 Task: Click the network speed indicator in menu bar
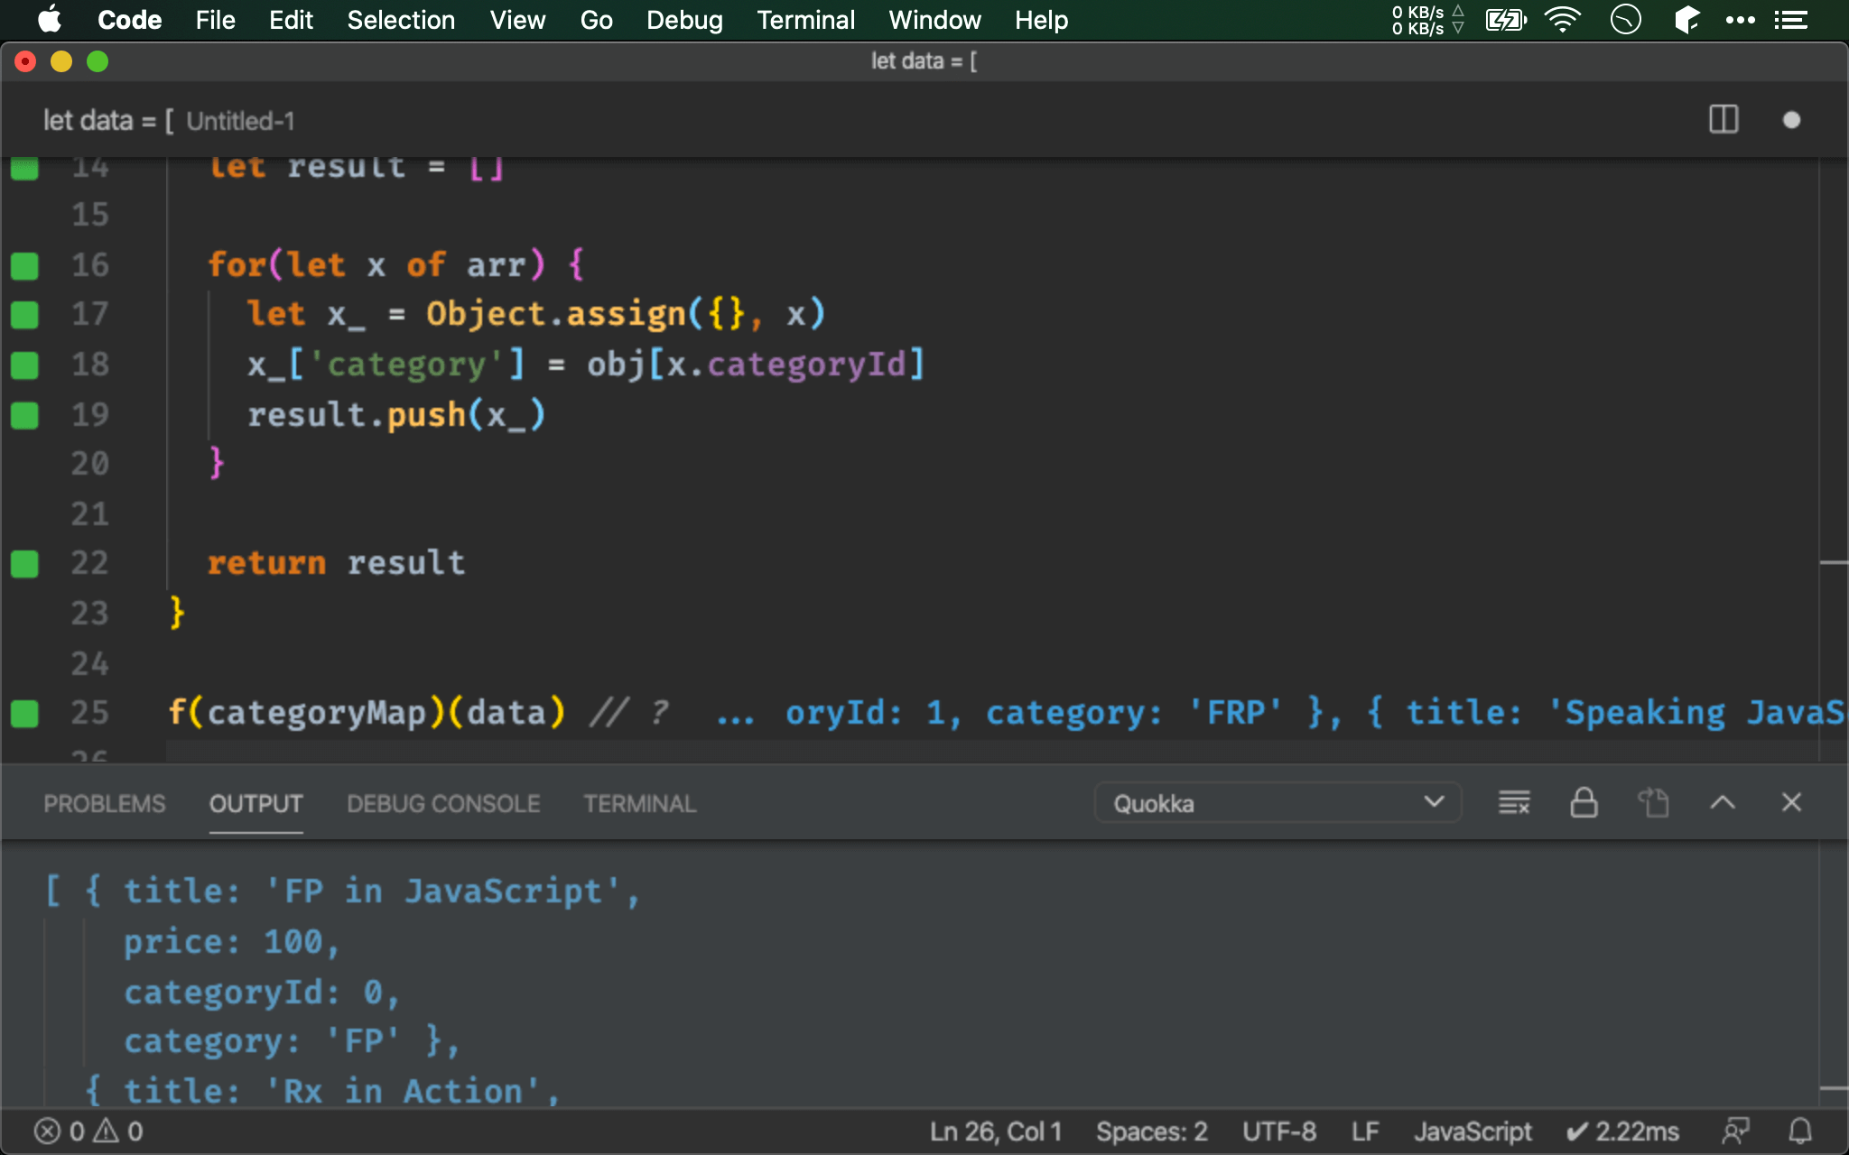click(x=1427, y=20)
